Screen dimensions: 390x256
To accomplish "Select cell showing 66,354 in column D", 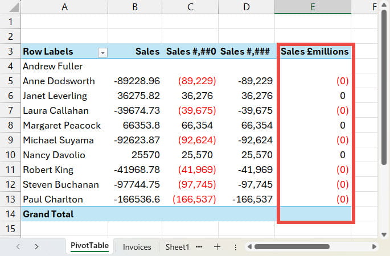I will 247,125.
